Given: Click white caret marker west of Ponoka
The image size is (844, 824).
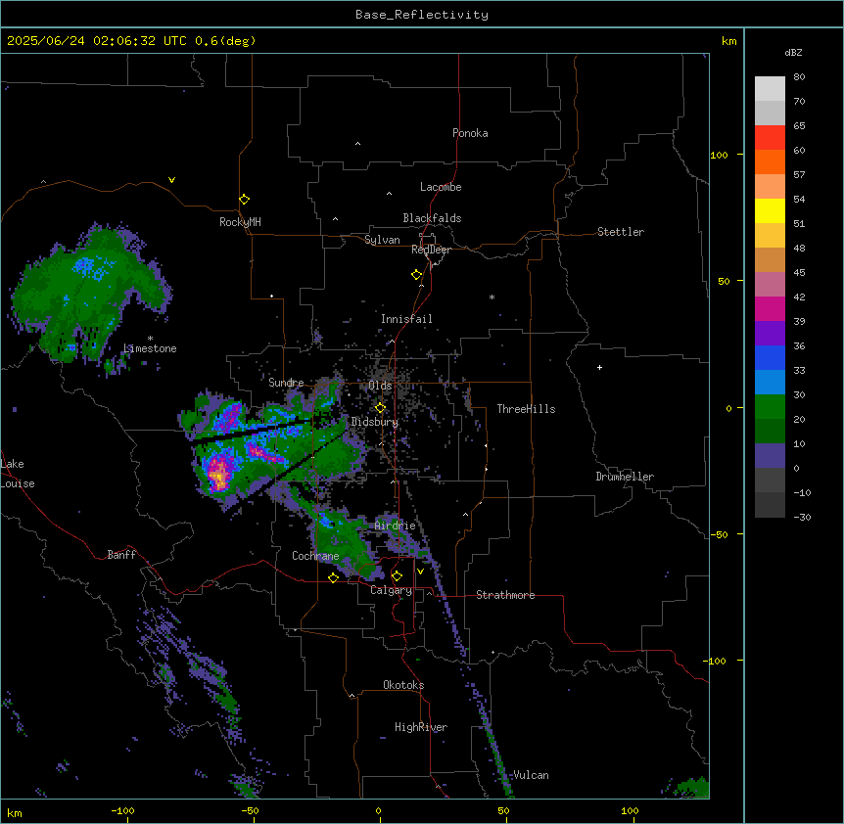Looking at the screenshot, I should click(357, 144).
